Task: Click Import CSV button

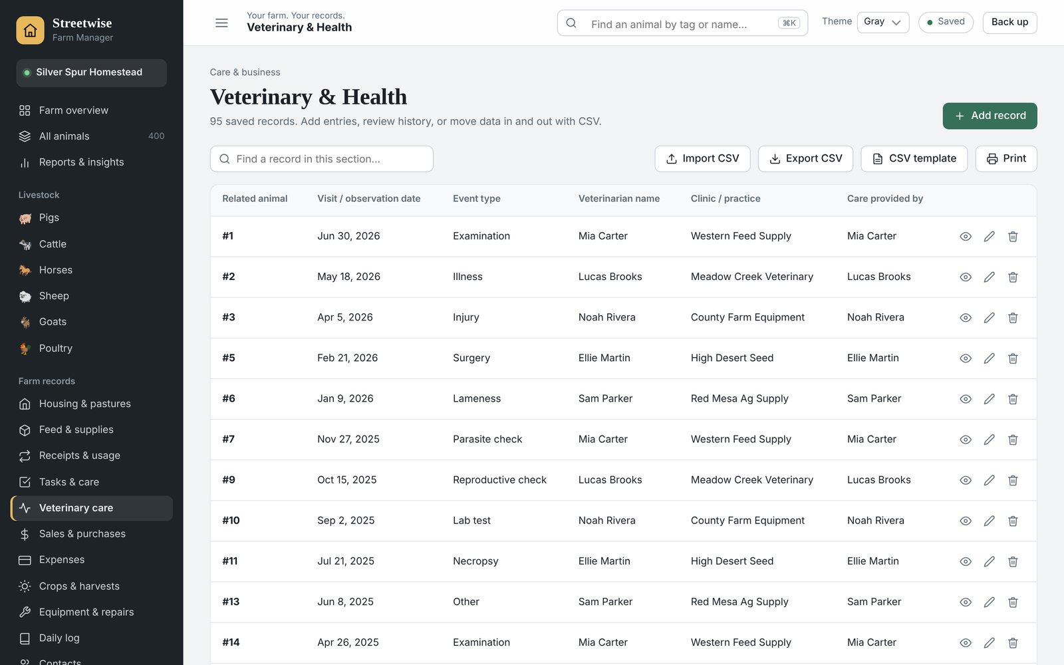Action: tap(702, 159)
